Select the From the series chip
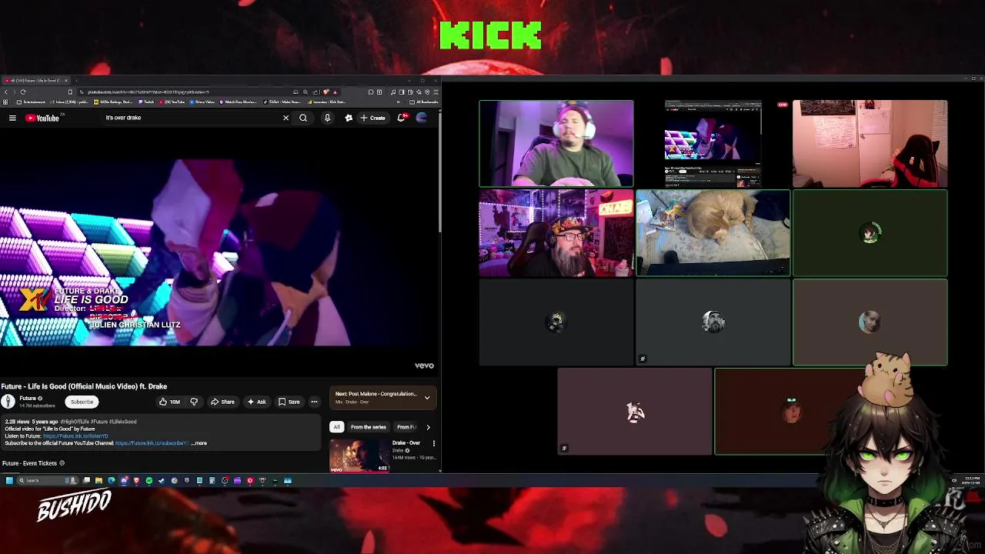 368,427
